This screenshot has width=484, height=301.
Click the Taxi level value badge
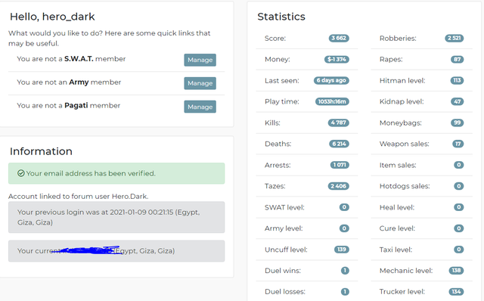(459, 250)
